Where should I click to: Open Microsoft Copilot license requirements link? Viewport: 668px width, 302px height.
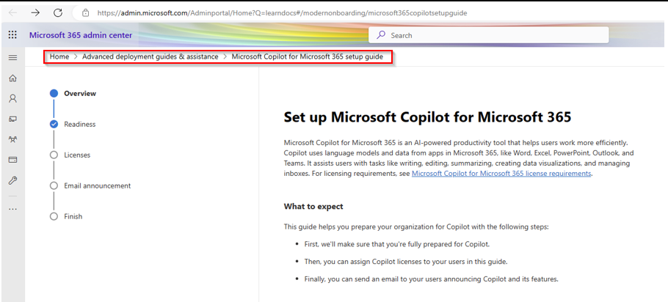(501, 174)
